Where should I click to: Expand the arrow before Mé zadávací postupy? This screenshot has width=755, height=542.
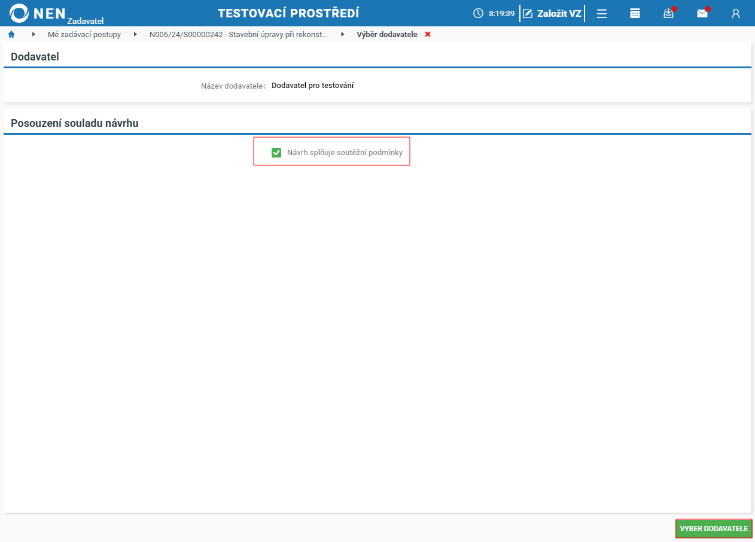[x=34, y=35]
